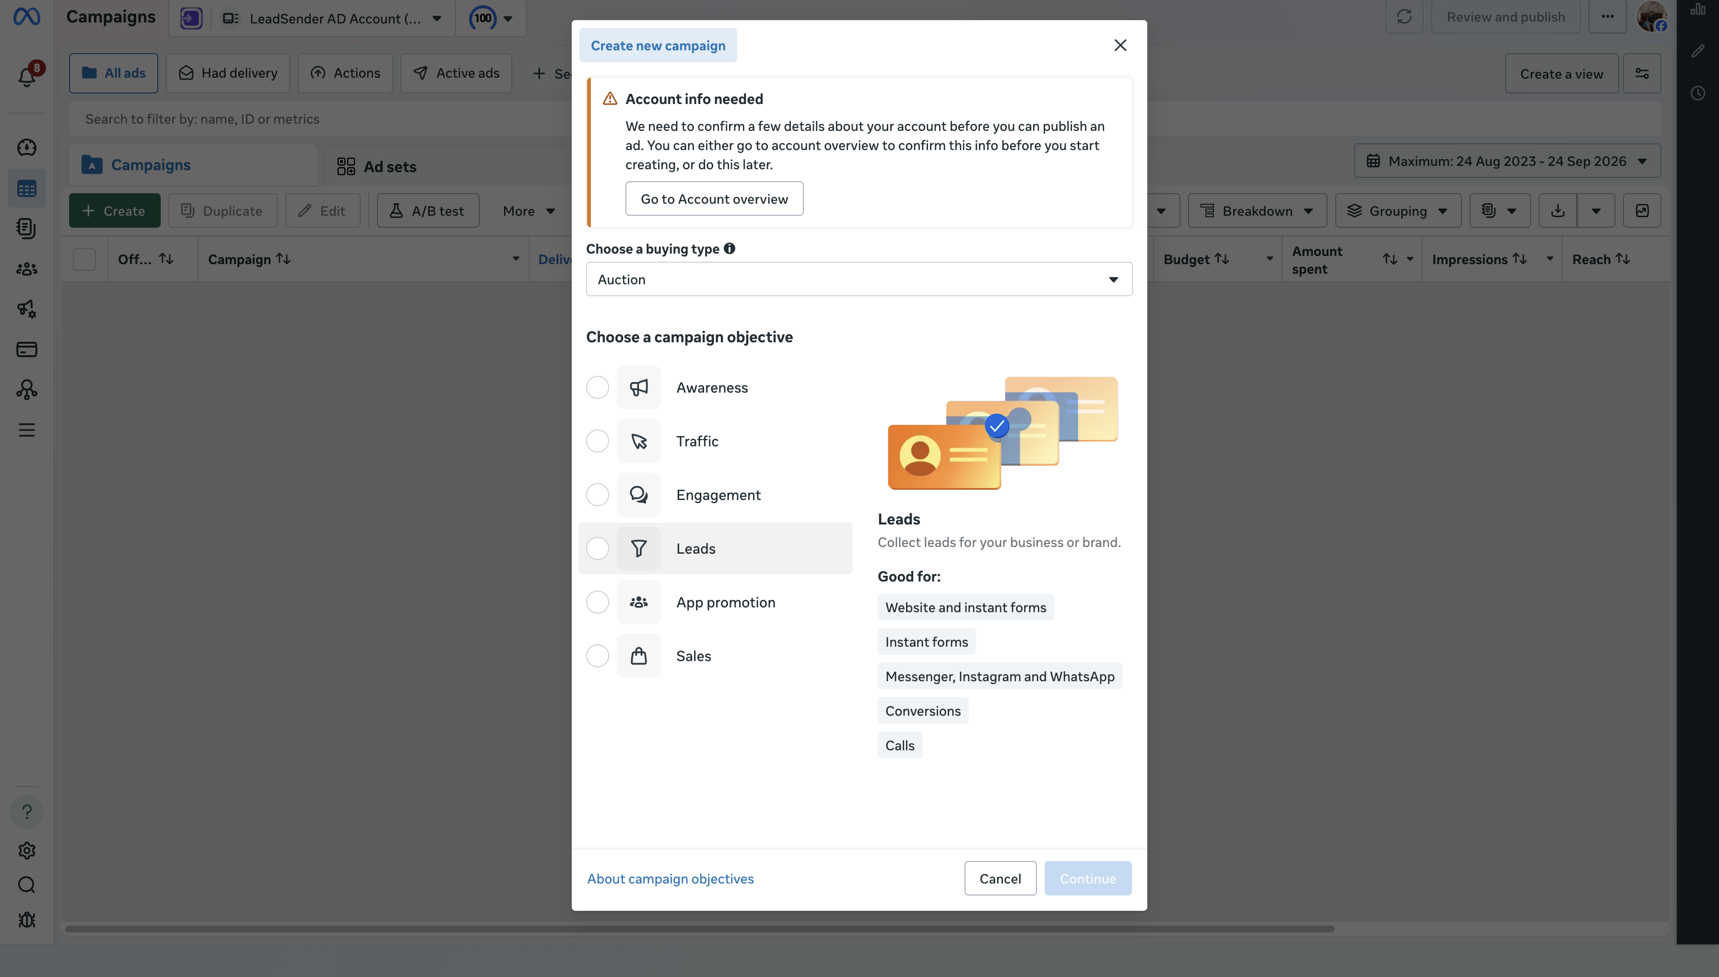Click the Meta logo icon
Viewport: 1719px width, 977px height.
coord(27,16)
